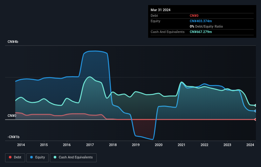
Task: Click the 2024 x-axis label
Action: pos(250,145)
